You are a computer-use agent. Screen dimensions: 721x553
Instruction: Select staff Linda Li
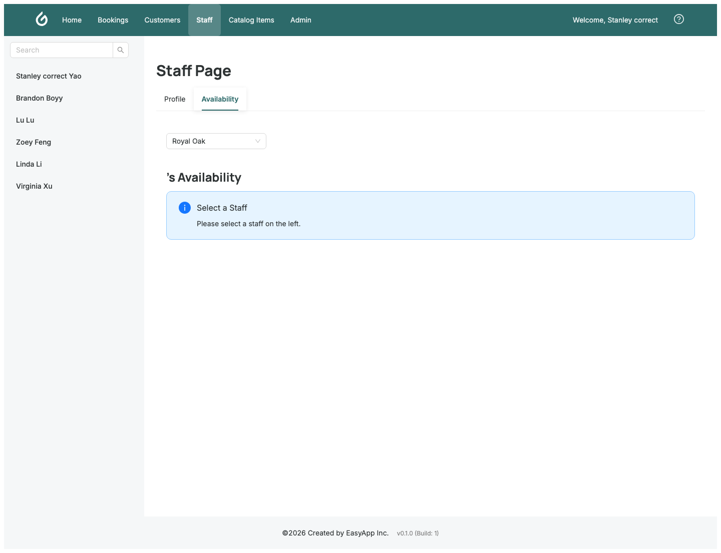pyautogui.click(x=29, y=164)
